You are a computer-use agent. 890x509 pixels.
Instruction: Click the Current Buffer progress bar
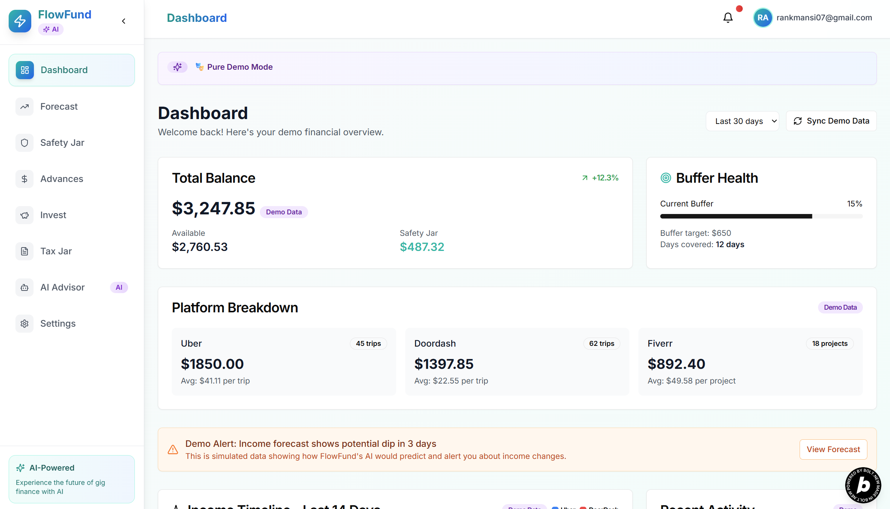pos(761,216)
